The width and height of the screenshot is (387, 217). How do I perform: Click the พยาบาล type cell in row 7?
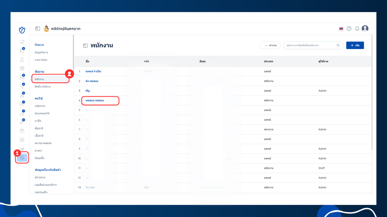(268, 129)
